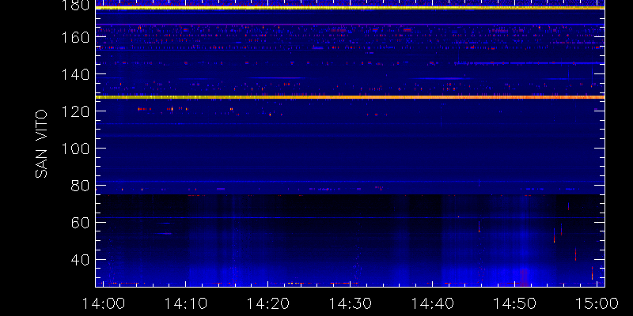Click the 14:10 time axis label
Viewport: 633px width, 316px height.
click(x=185, y=303)
